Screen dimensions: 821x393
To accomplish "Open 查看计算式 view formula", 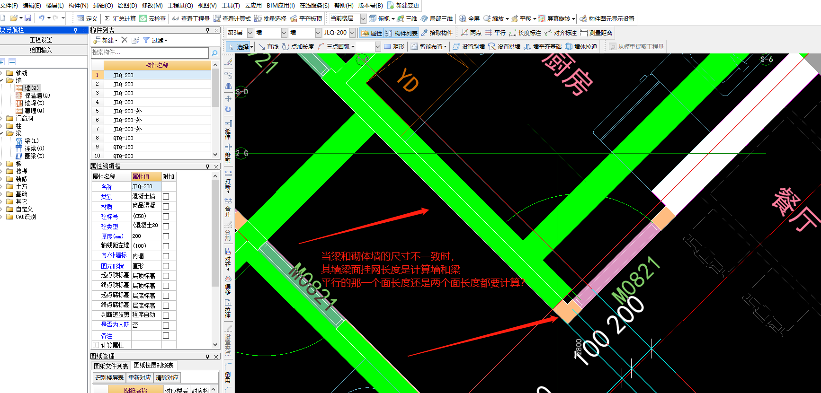I will tap(232, 18).
